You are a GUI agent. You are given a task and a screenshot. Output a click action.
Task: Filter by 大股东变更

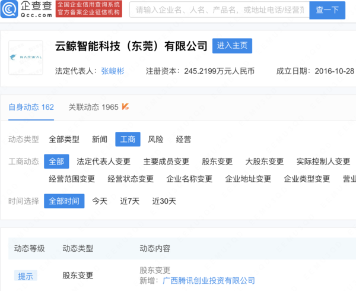[x=265, y=162]
